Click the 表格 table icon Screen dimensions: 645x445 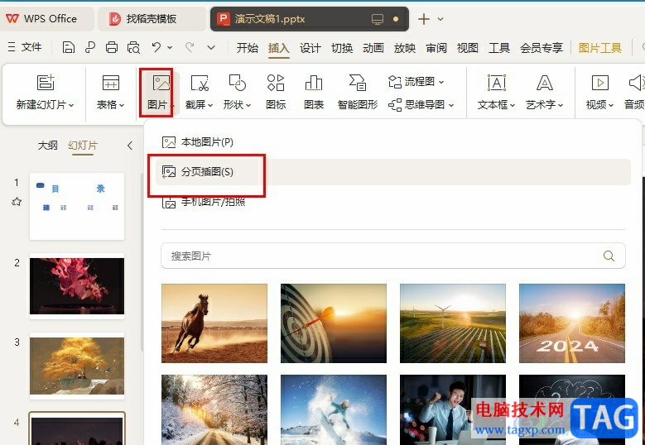(x=111, y=82)
